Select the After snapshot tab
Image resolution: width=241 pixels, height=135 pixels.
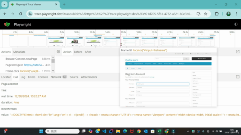click(x=88, y=52)
